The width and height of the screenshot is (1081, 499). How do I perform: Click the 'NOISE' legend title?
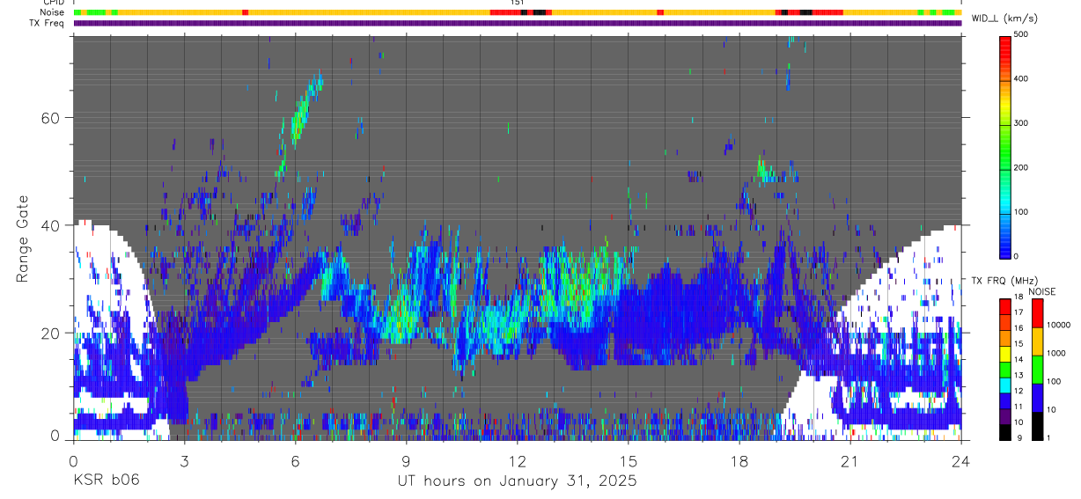(x=1041, y=291)
